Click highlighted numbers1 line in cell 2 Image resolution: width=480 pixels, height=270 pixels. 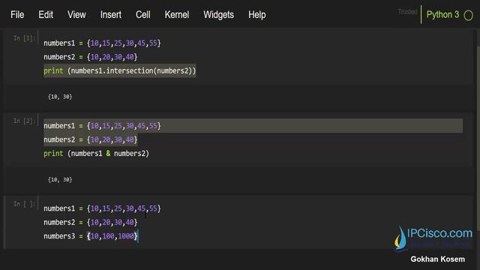[x=253, y=126]
